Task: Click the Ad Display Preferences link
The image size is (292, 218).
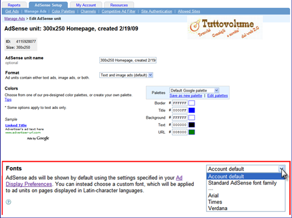Action: point(29,184)
